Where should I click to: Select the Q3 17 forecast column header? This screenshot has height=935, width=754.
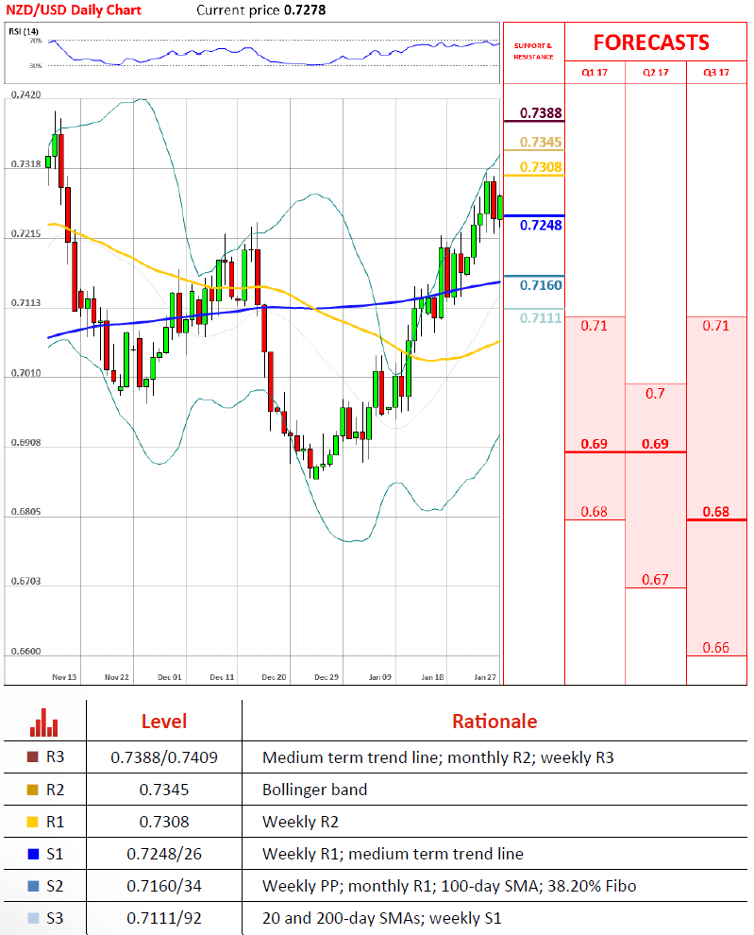coord(716,72)
